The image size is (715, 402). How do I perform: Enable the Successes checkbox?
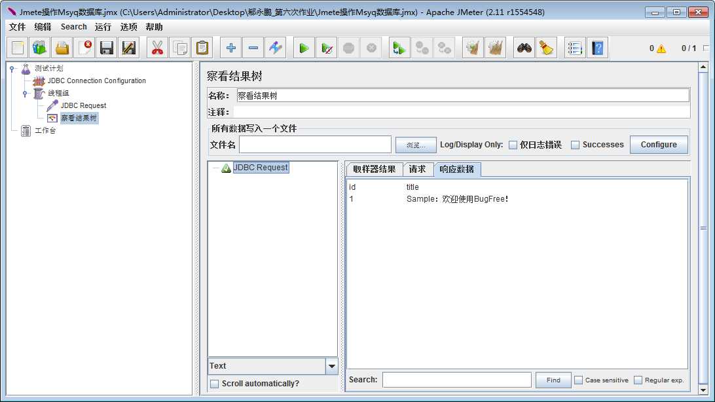(x=576, y=145)
